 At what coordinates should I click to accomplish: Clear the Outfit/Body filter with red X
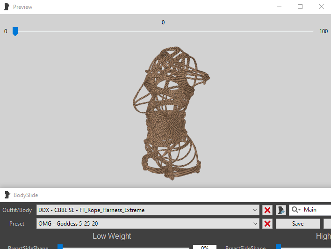tap(267, 210)
